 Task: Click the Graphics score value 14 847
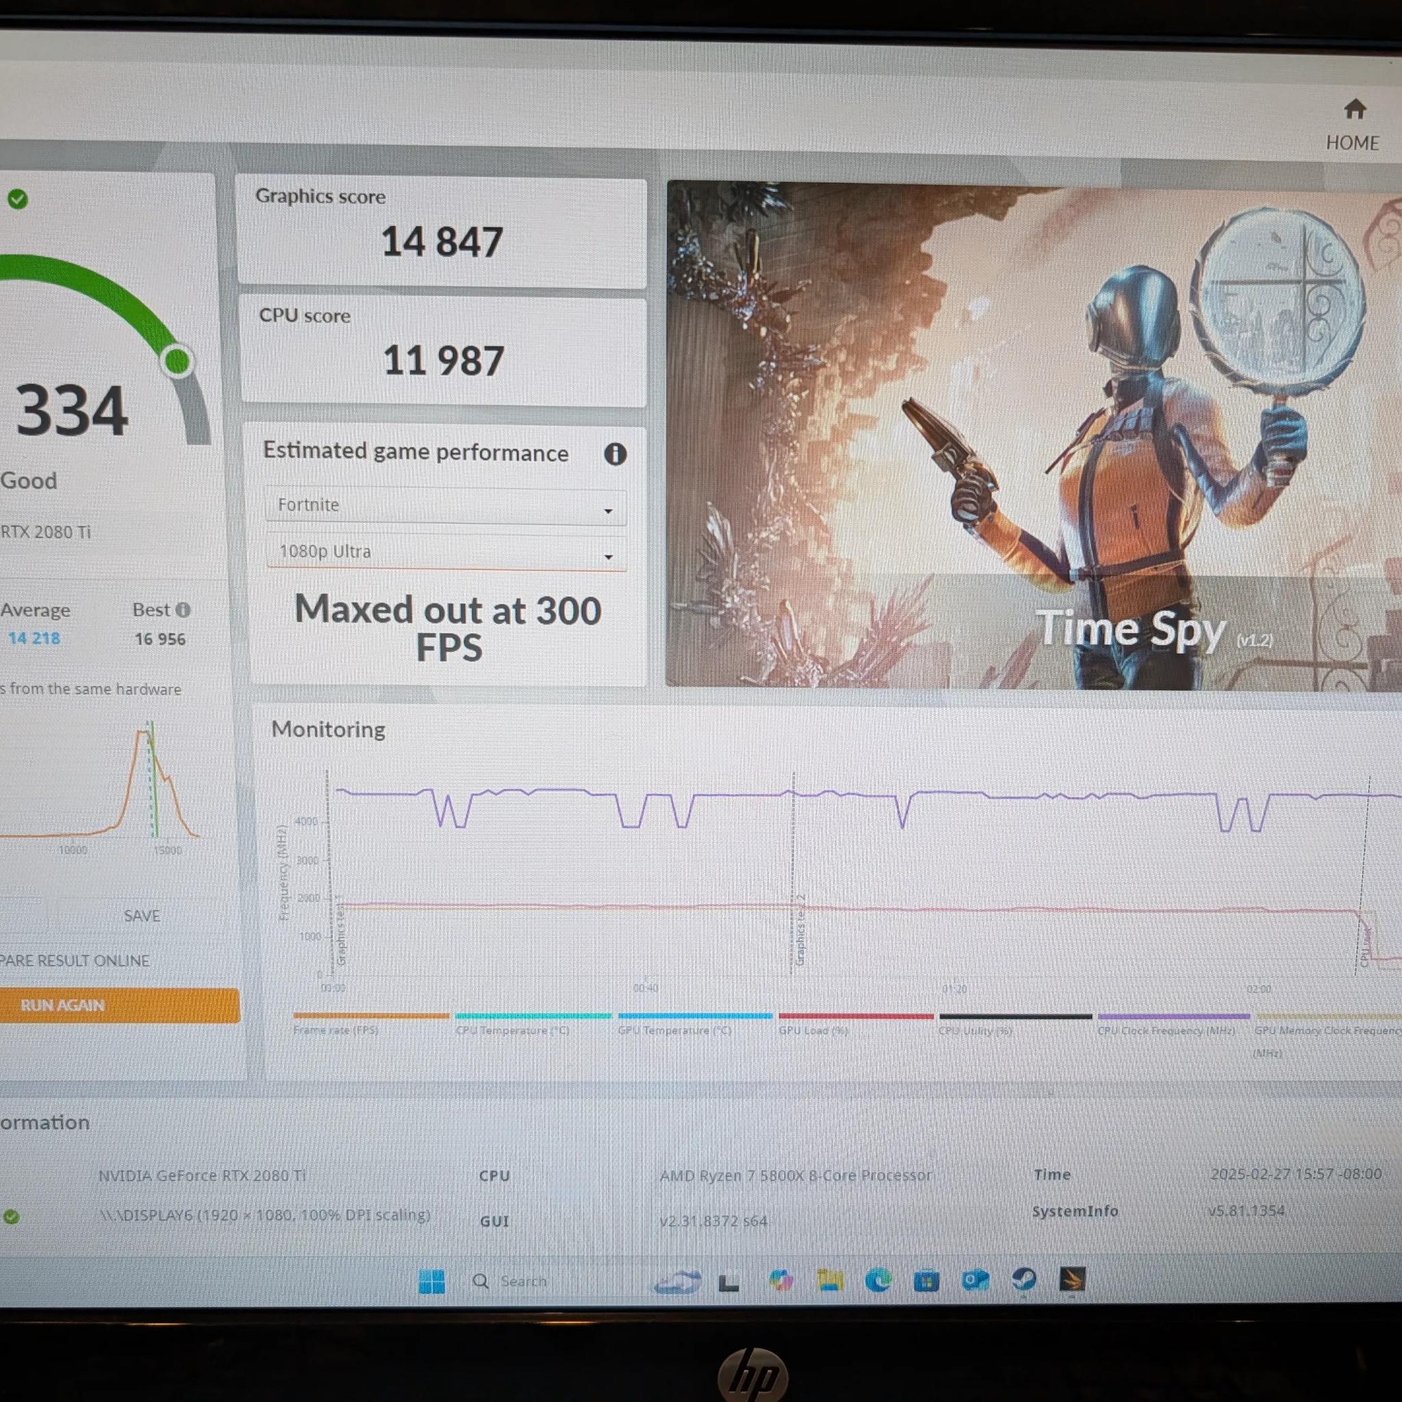pyautogui.click(x=442, y=242)
